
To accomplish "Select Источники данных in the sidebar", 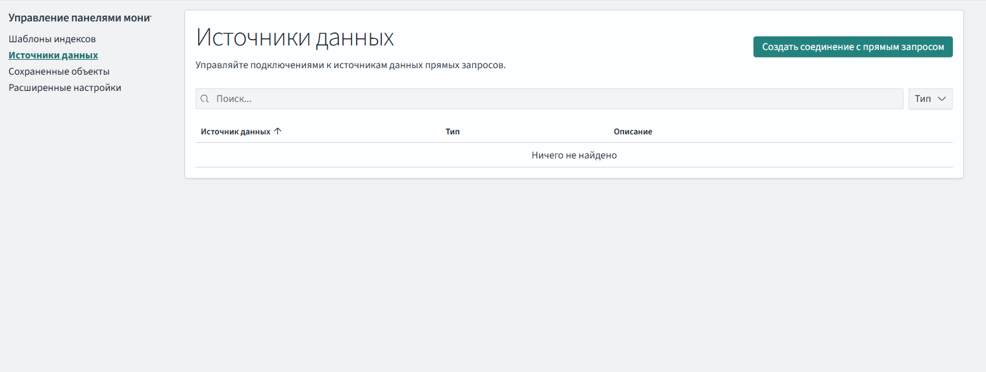I will pyautogui.click(x=53, y=55).
